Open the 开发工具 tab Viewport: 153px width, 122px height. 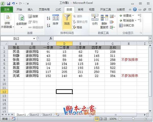(x=106, y=10)
